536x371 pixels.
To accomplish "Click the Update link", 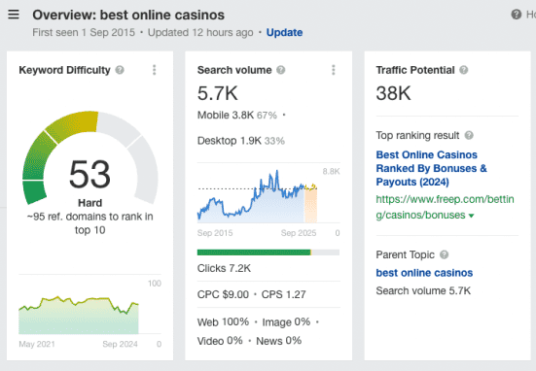I will [x=284, y=32].
